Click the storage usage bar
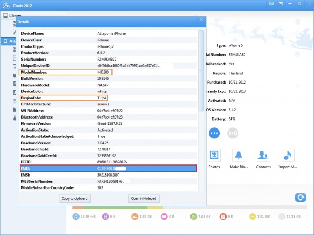314x235 pixels. pos(189,208)
